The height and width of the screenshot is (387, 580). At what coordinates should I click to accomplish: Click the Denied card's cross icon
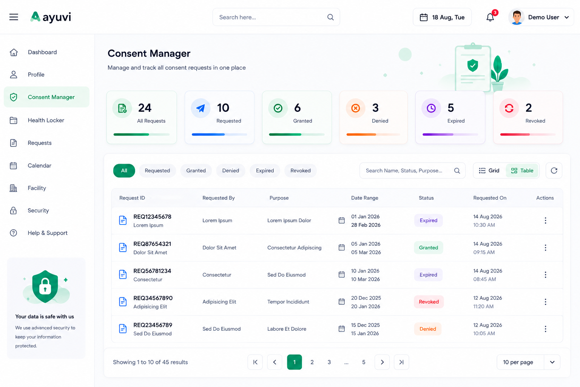(x=356, y=108)
